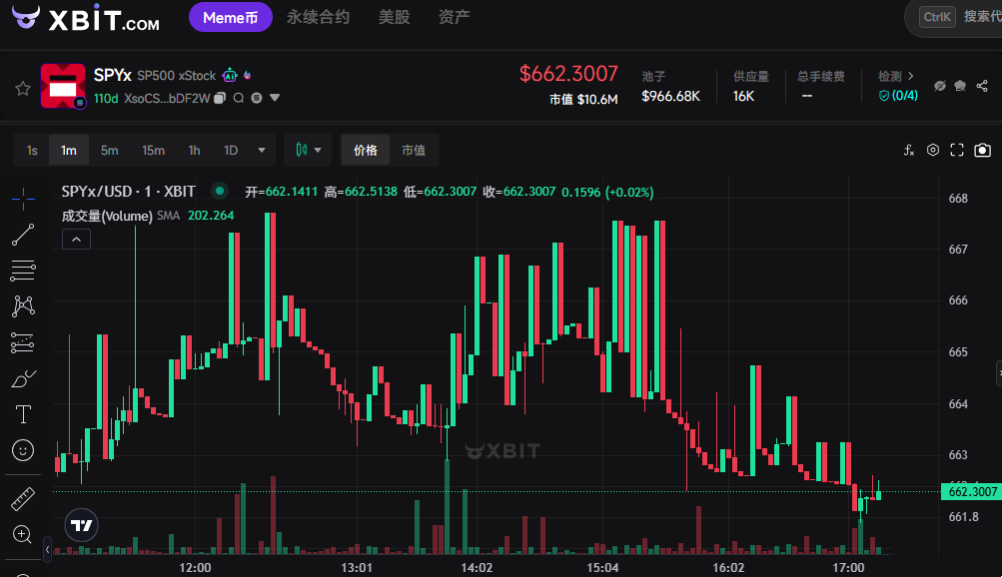Select the forecasting position tool
The image size is (1002, 577).
23,342
